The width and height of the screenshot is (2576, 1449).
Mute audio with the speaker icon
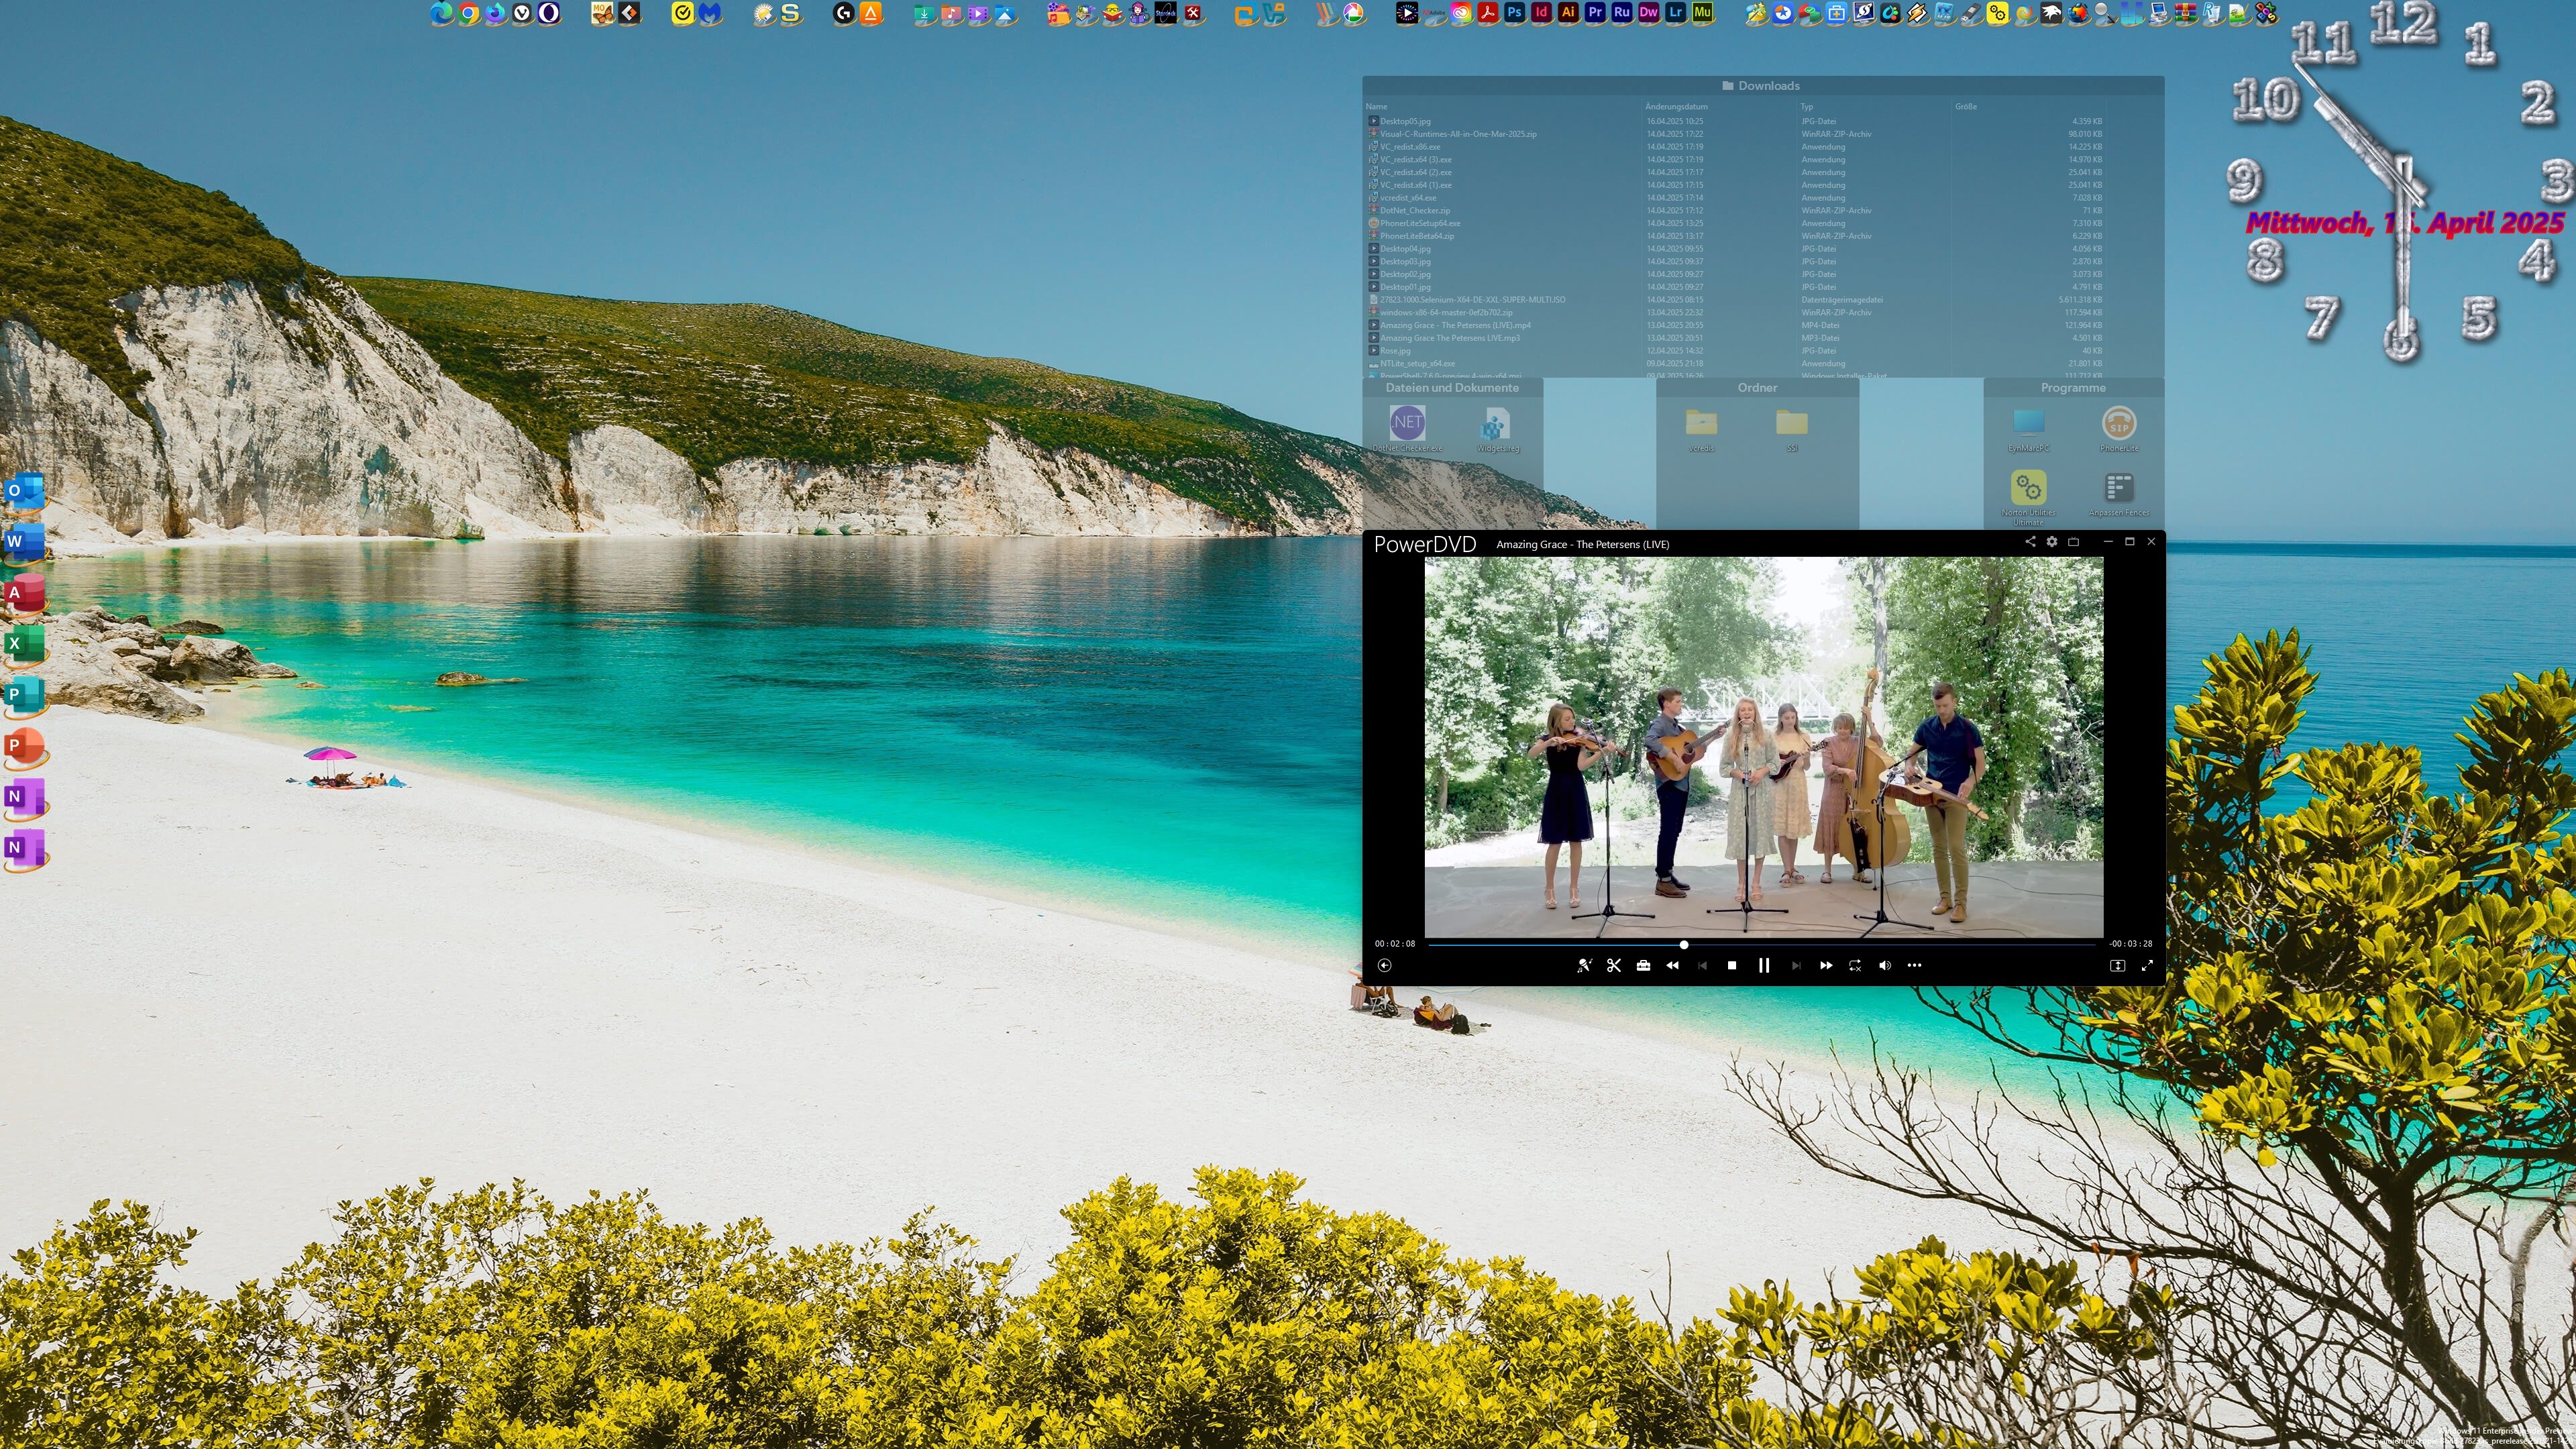click(x=1885, y=965)
